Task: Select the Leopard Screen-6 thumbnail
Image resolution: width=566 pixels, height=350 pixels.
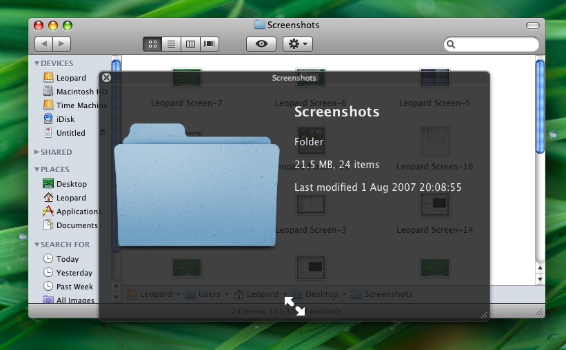Action: [310, 78]
